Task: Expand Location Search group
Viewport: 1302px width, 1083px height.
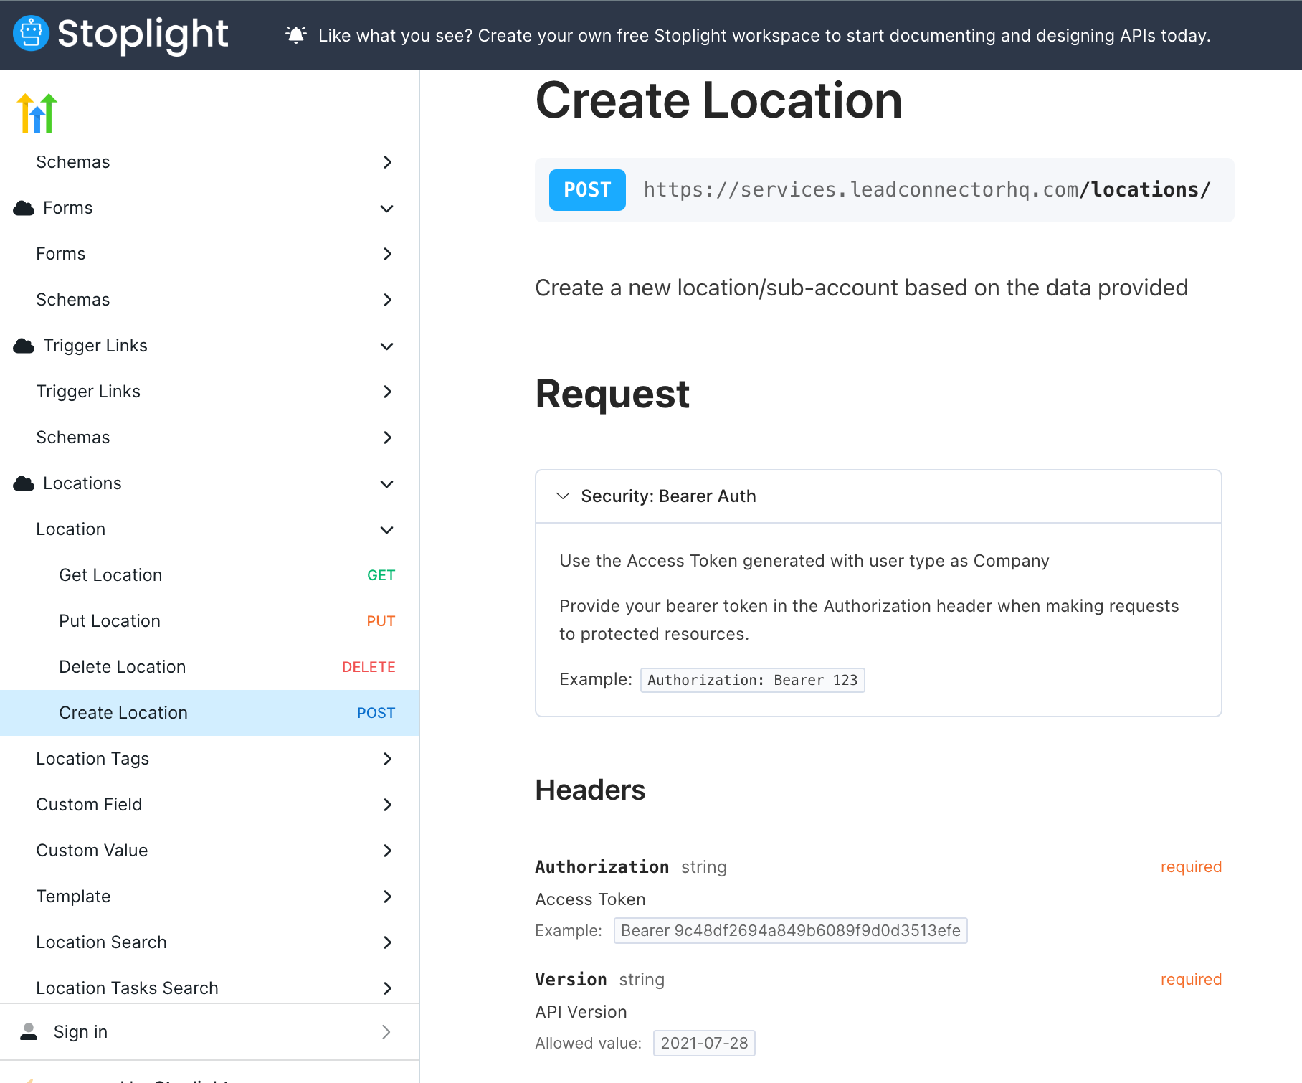Action: tap(209, 942)
